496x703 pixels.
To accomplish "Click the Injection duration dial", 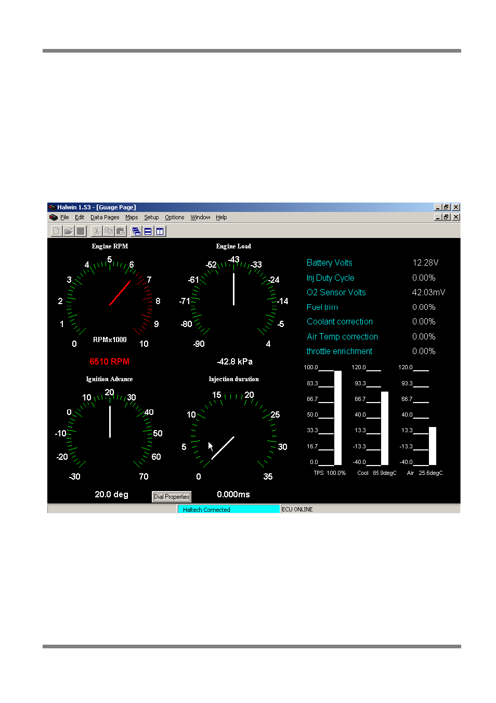I will [x=233, y=436].
